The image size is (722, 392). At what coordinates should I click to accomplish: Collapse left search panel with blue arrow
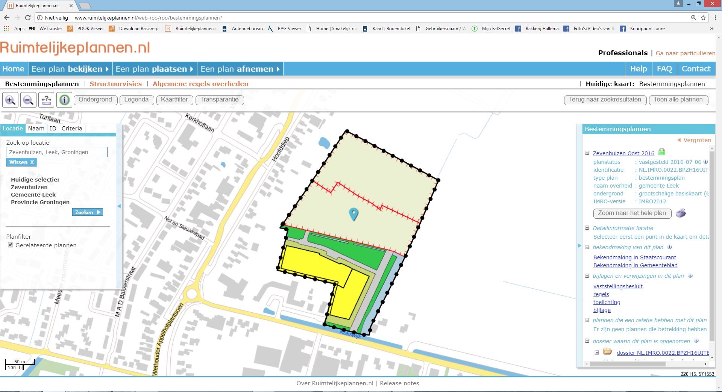119,206
